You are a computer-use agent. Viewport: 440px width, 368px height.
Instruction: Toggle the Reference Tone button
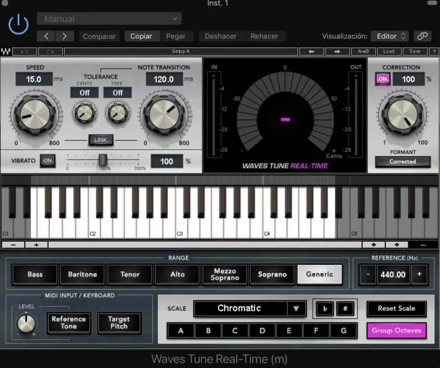click(x=69, y=323)
